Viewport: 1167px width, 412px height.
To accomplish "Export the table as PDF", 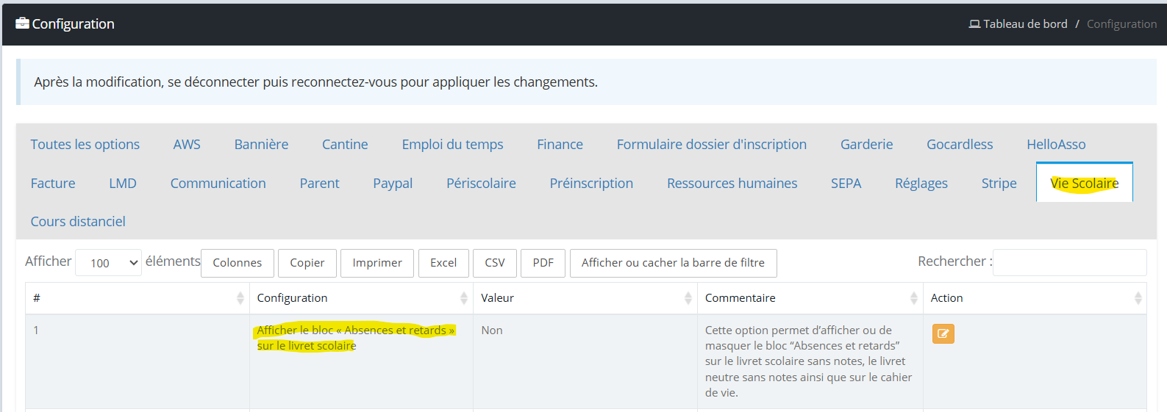I will [x=543, y=263].
